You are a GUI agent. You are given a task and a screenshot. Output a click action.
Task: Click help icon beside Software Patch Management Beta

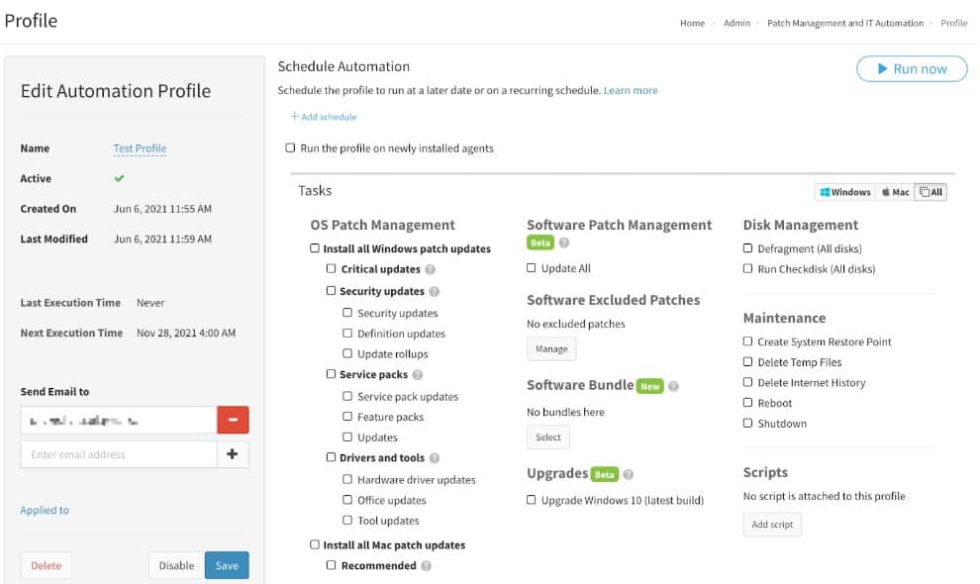pos(564,243)
